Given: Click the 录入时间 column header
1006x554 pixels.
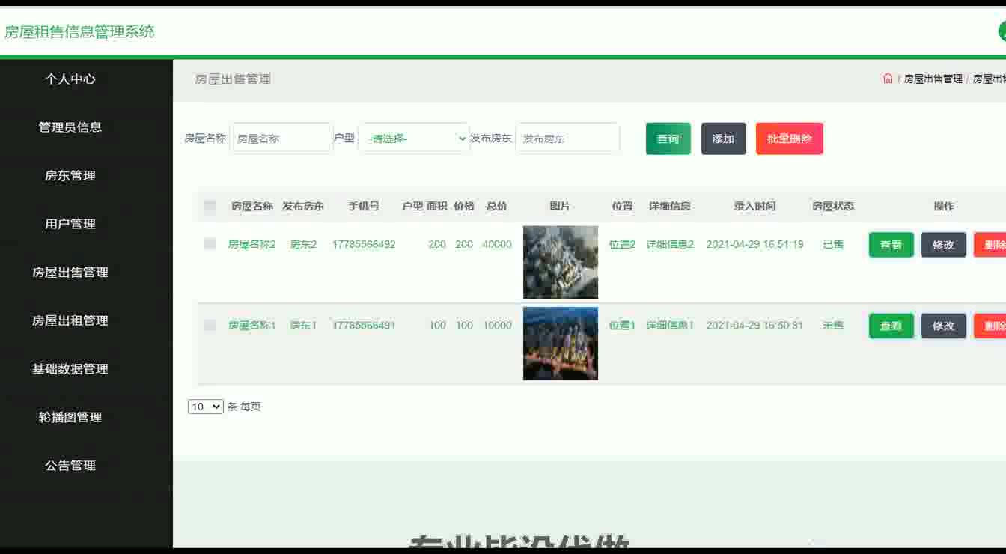Looking at the screenshot, I should click(x=754, y=206).
